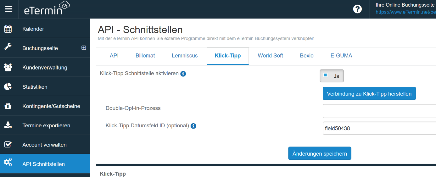Viewport: 436px width, 177px height.
Task: Open Kalender in the sidebar
Action: coord(45,29)
